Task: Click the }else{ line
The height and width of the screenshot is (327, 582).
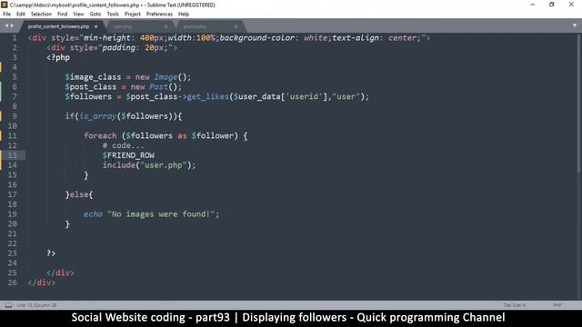Action: [x=79, y=194]
